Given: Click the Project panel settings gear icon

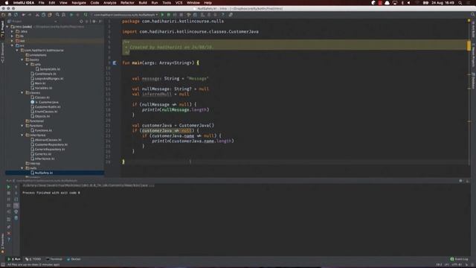Looking at the screenshot, I should coord(94,22).
